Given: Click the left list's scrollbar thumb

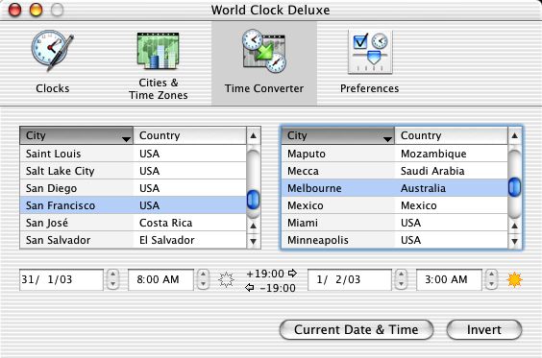Looking at the screenshot, I should pos(253,200).
